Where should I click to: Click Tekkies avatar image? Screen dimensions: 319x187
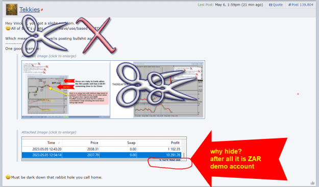12,9
